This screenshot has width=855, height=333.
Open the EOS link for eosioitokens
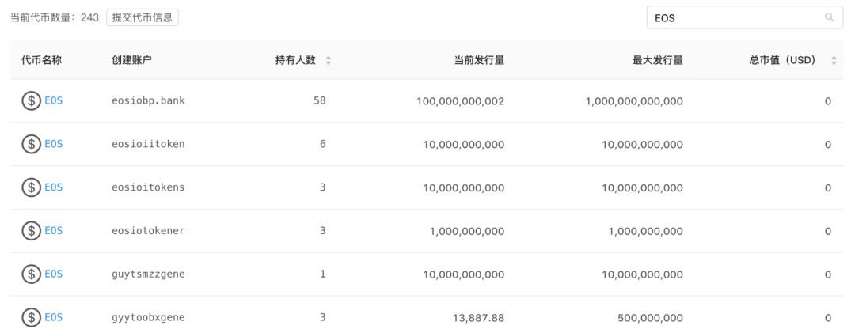click(54, 187)
